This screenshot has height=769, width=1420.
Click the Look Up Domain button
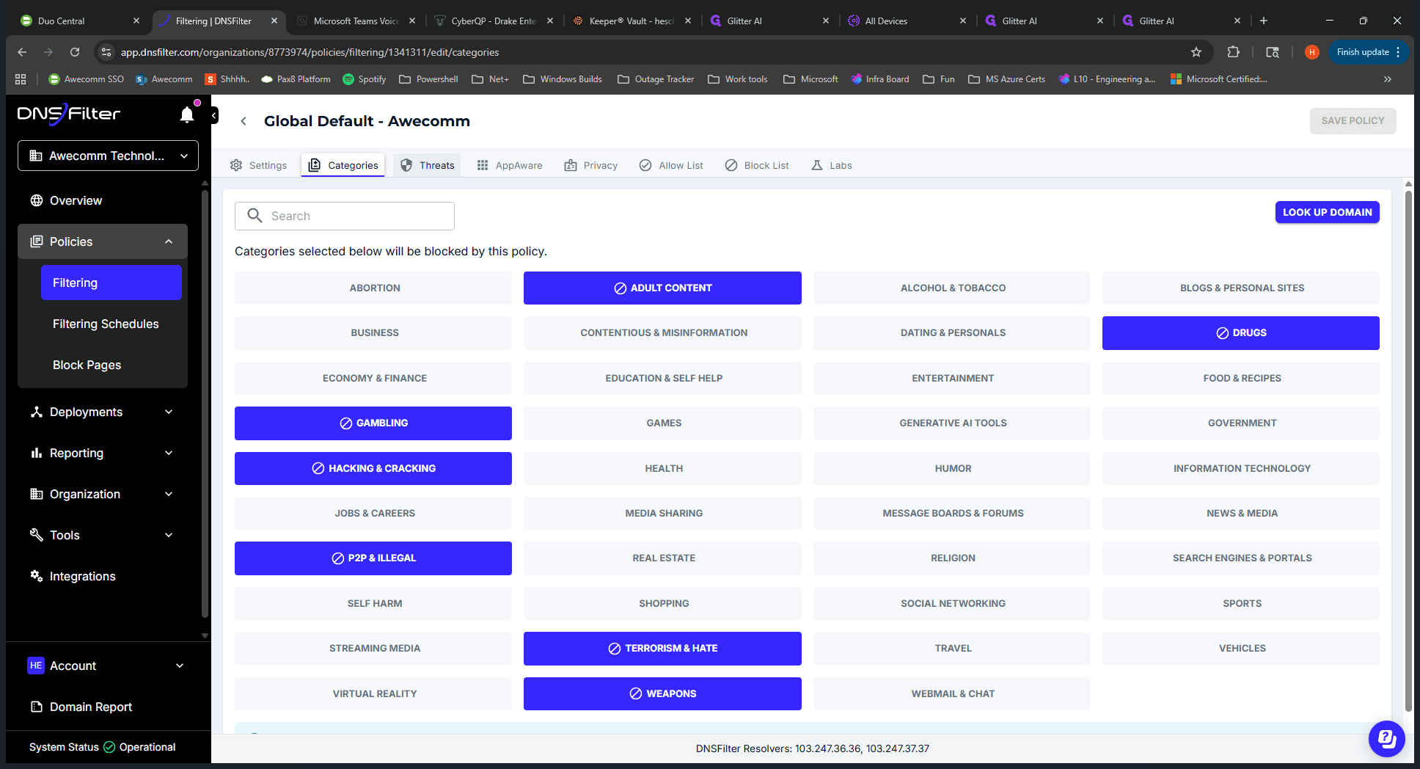coord(1327,212)
